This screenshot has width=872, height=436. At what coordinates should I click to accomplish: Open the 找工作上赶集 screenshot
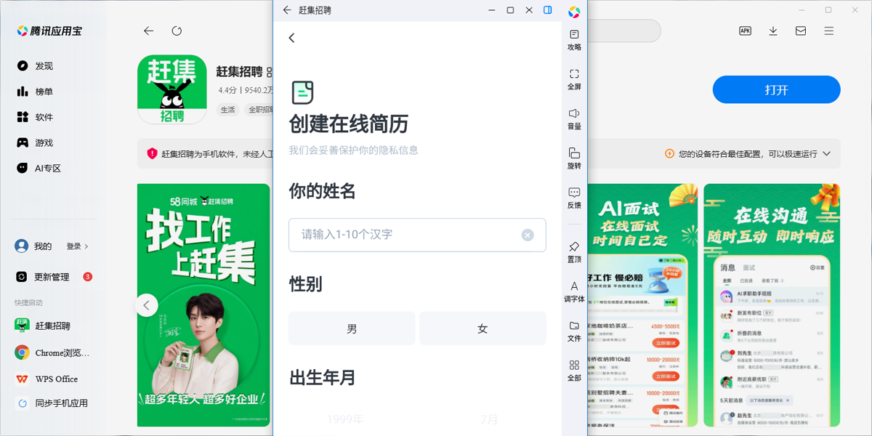click(203, 305)
